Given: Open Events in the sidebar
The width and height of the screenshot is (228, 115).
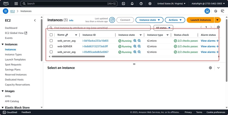Looking at the screenshot, I should tap(9, 38).
